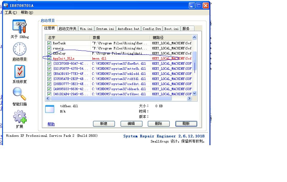Click the 编辑 button
Image resolution: width=287 pixels, height=182 pixels.
[131, 124]
